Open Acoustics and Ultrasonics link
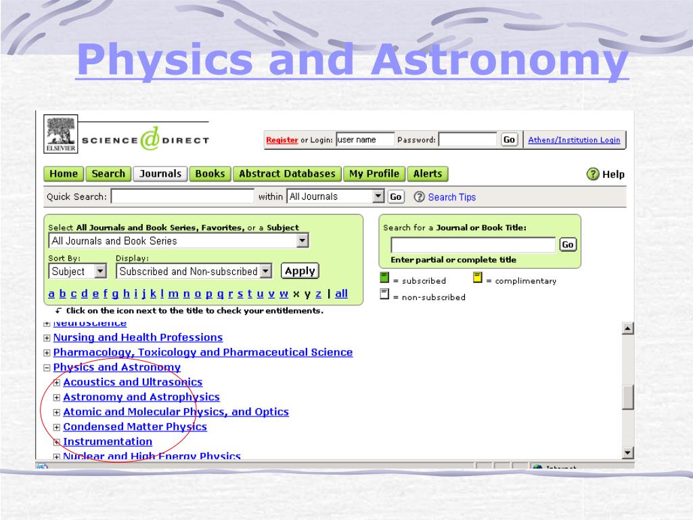This screenshot has height=520, width=693. tap(133, 382)
